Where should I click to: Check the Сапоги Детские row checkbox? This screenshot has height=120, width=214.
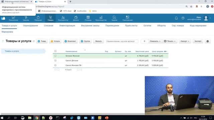[x=55, y=60]
